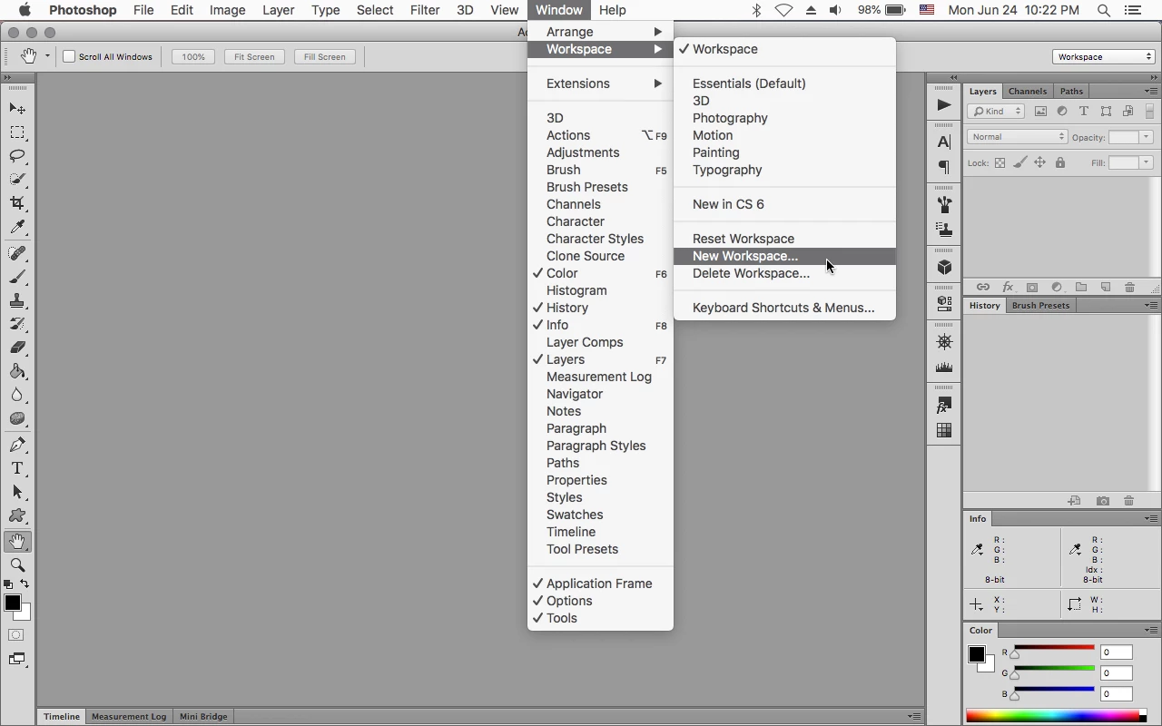Toggle Quick Mask mode icon
This screenshot has width=1162, height=726.
point(16,635)
